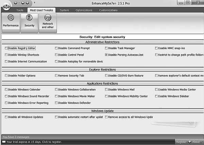204x145 pixels.
Task: Tick Restrict to change path profile folders
Action: (x=156, y=55)
